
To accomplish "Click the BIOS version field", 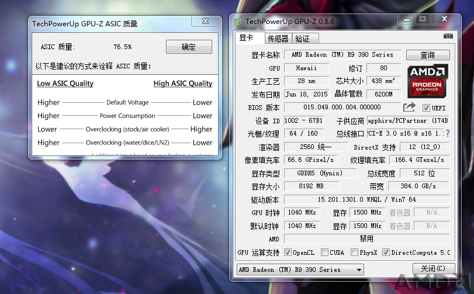I will pos(342,108).
